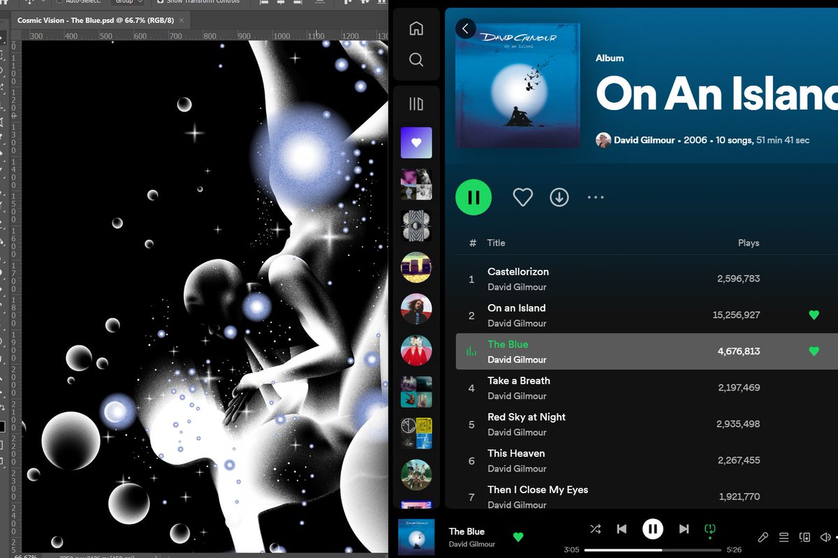Viewport: 838px width, 558px height.
Task: Click the Plays column header
Action: tap(749, 243)
